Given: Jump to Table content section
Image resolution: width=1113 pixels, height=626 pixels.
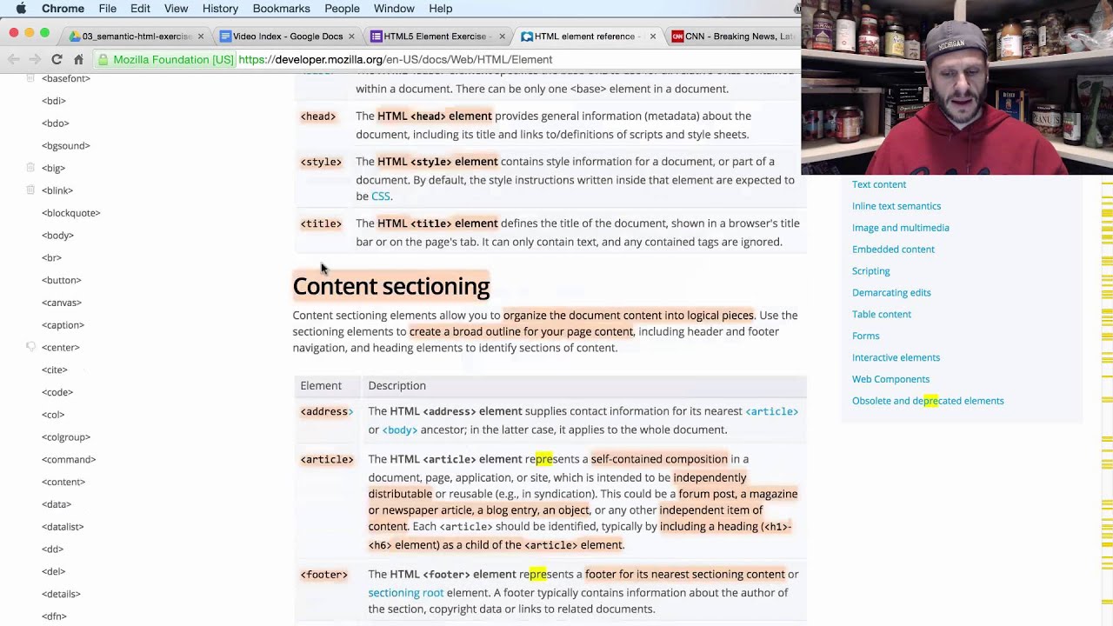Looking at the screenshot, I should coord(882,315).
